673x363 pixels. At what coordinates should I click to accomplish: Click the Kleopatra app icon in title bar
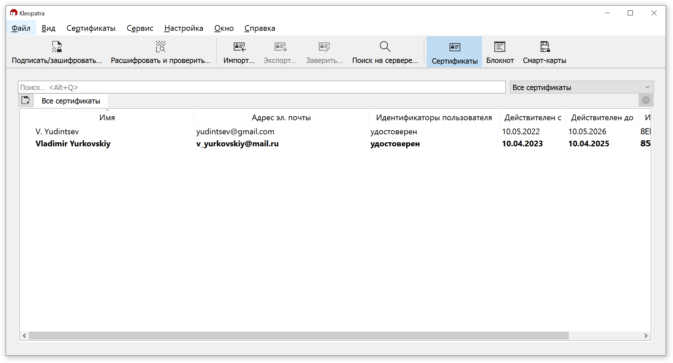pyautogui.click(x=13, y=13)
